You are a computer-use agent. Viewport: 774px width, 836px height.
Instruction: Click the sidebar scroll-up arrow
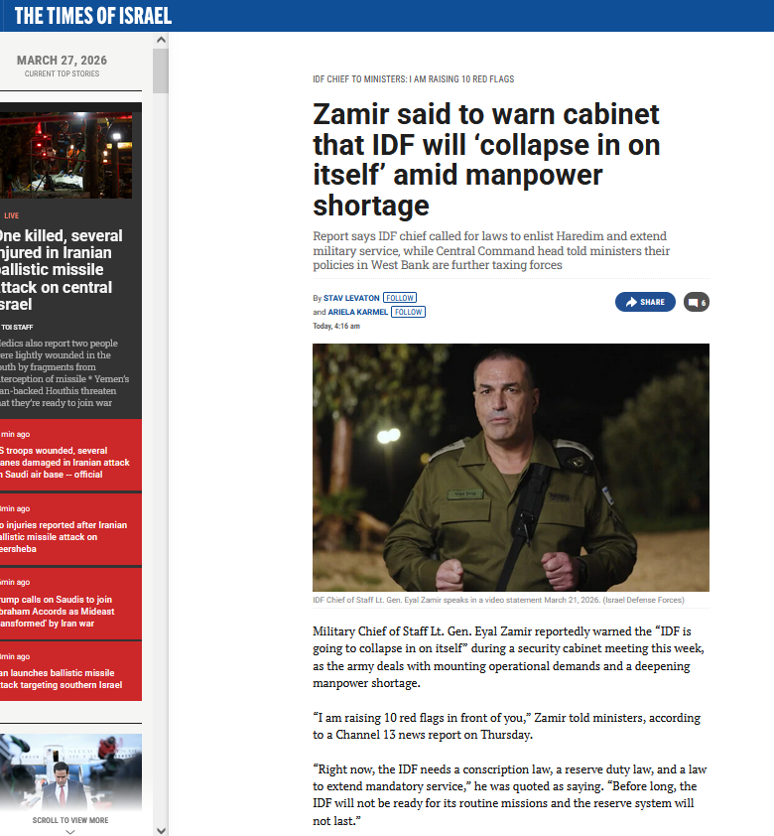[161, 40]
